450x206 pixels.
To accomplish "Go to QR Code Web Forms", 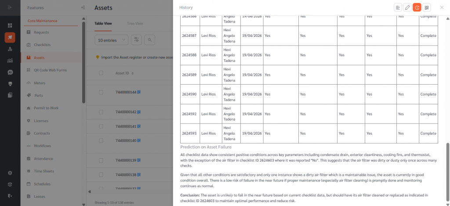I will [x=51, y=70].
